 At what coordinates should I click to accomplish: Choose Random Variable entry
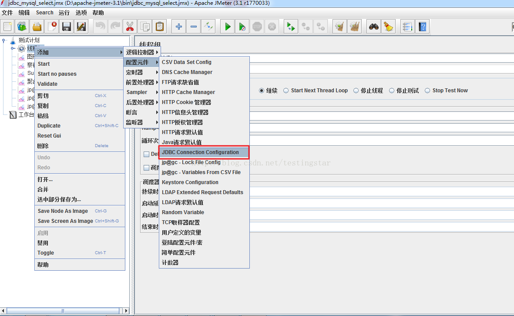pos(204,212)
